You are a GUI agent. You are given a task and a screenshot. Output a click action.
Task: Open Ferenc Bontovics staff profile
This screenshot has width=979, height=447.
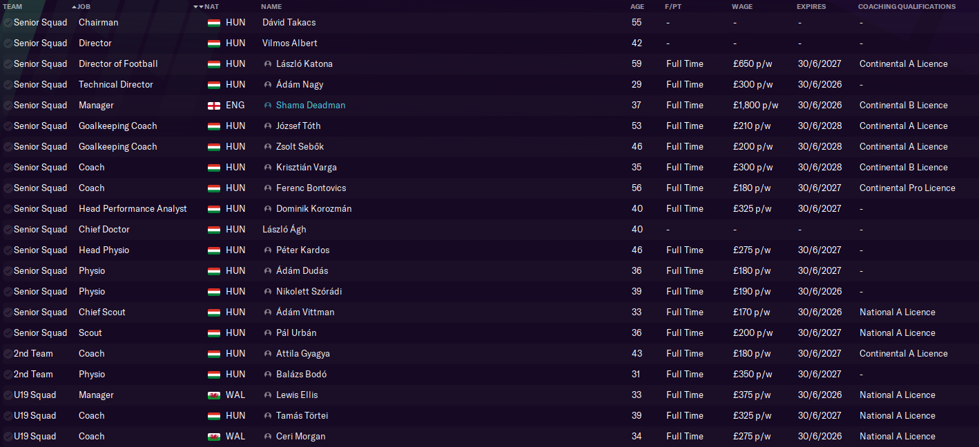click(311, 188)
